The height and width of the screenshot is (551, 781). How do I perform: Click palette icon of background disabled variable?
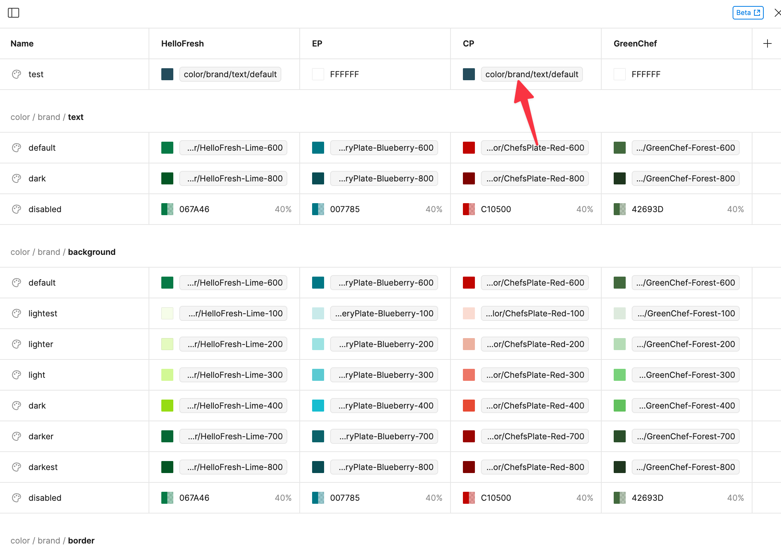click(x=17, y=498)
